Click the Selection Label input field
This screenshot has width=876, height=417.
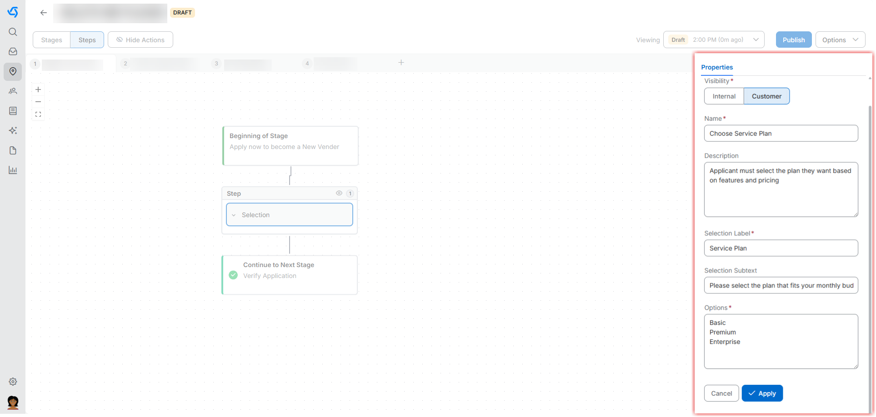click(781, 248)
